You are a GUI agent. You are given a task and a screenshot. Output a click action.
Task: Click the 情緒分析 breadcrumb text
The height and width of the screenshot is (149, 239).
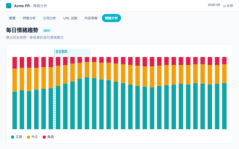click(x=40, y=6)
